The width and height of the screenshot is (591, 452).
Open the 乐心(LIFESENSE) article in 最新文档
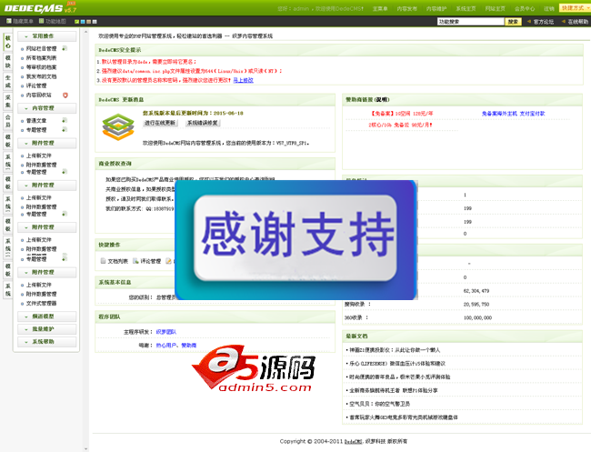397,364
